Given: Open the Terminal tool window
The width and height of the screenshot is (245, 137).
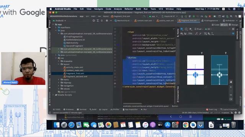Looking at the screenshot, I should [82, 109].
